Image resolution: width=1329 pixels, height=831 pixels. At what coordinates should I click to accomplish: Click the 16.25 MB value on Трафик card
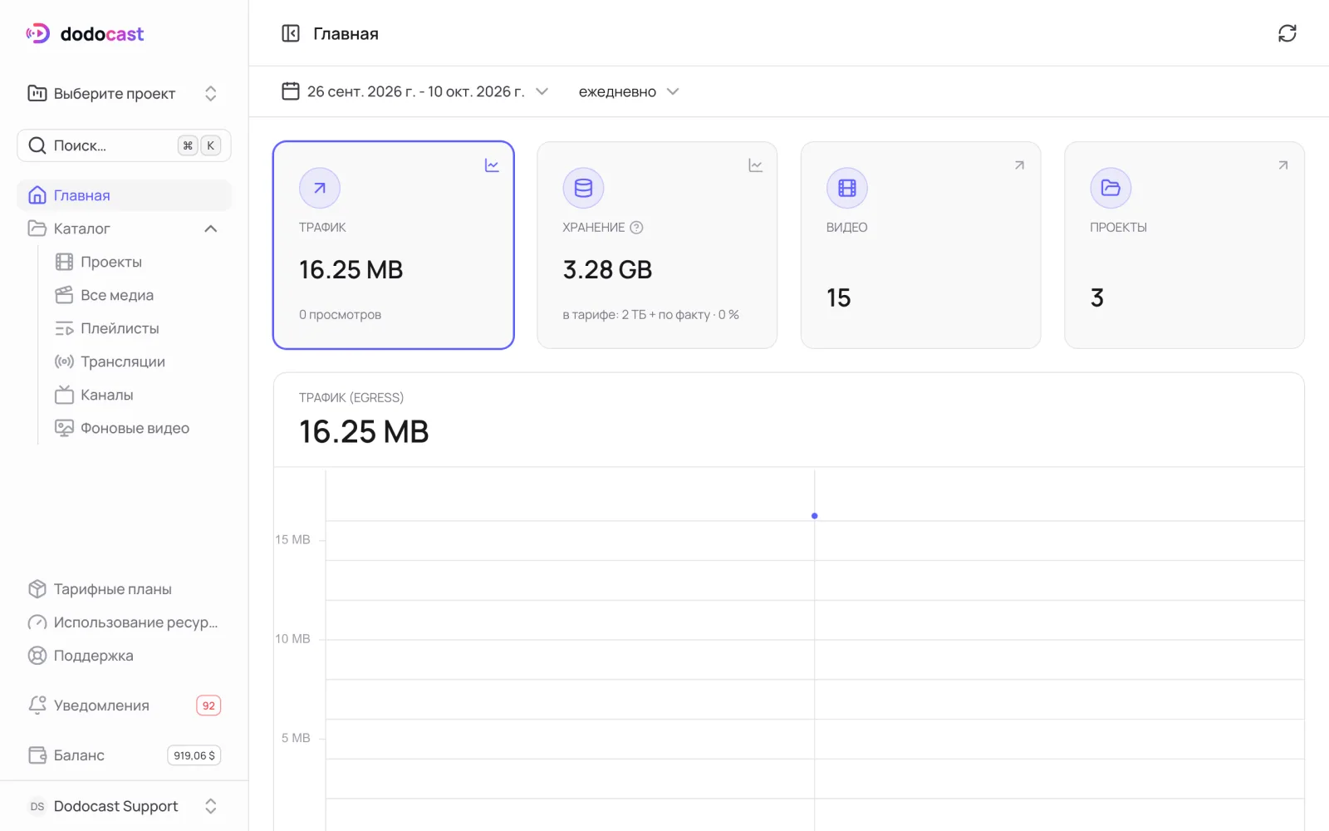351,270
